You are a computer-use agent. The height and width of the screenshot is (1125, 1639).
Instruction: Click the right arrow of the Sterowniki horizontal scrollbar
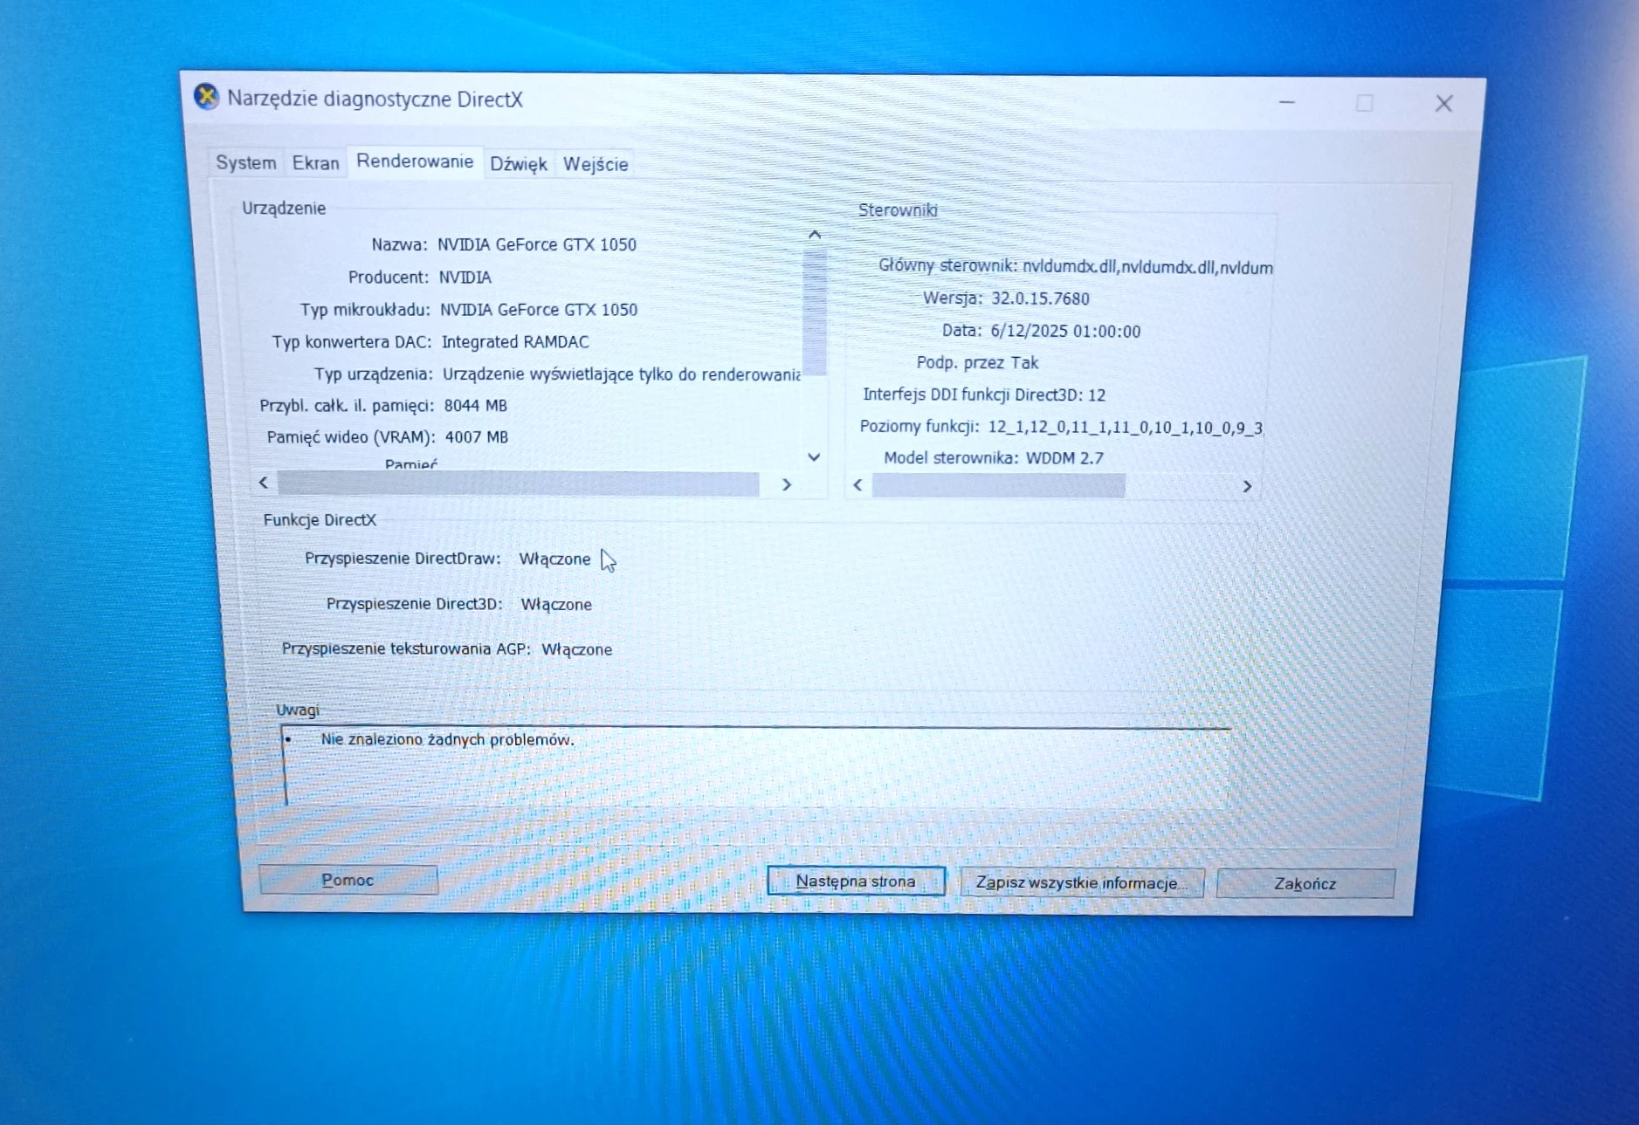point(1248,486)
